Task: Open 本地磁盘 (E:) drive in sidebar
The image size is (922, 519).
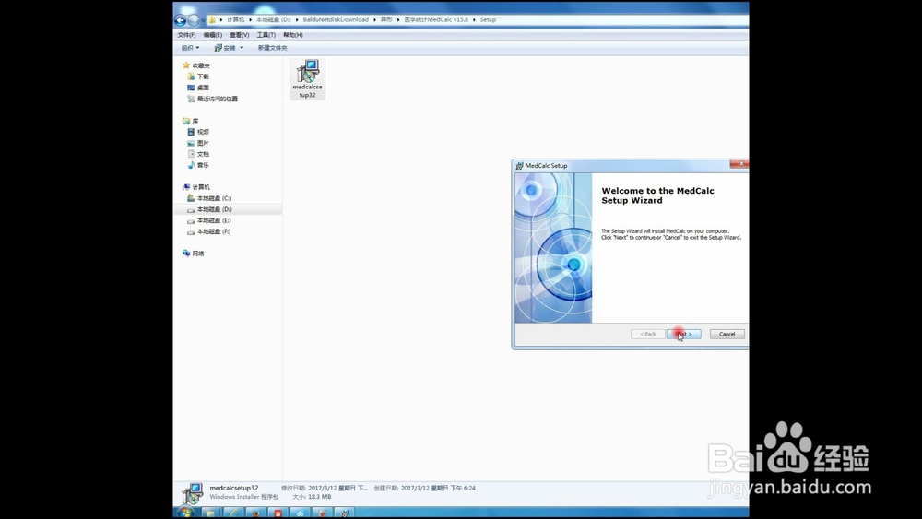Action: pyautogui.click(x=209, y=220)
